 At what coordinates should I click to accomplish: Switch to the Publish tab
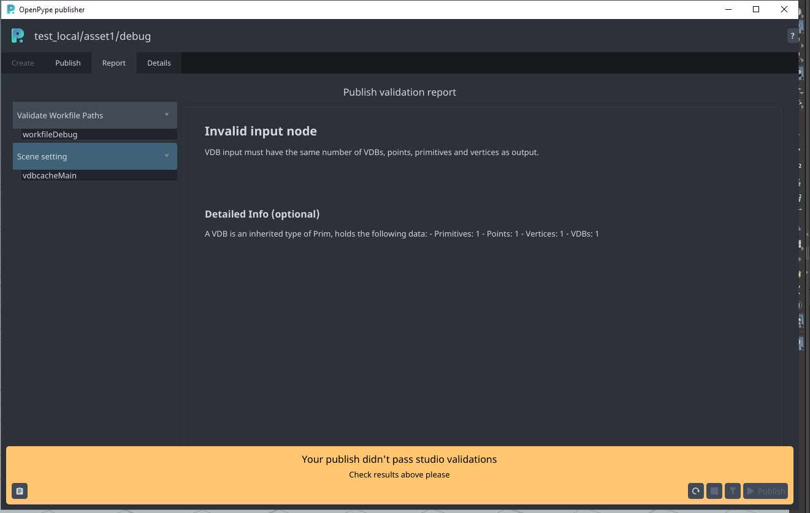point(67,63)
